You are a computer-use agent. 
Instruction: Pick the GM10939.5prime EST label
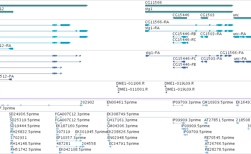coord(218,102)
